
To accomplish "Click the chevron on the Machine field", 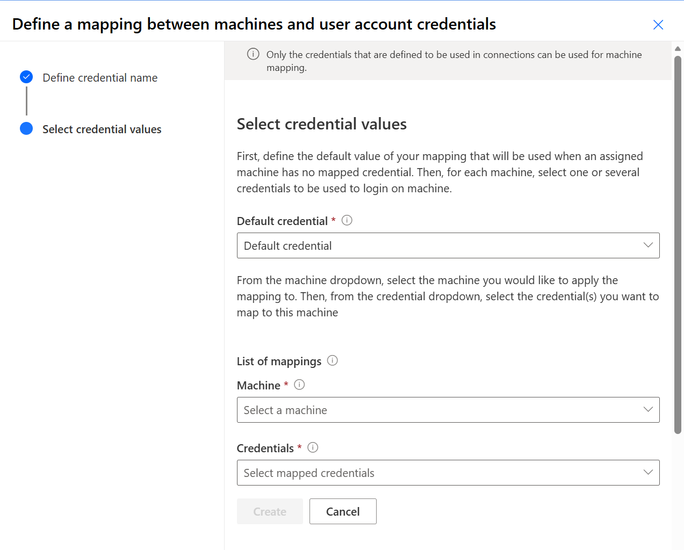I will pos(648,410).
